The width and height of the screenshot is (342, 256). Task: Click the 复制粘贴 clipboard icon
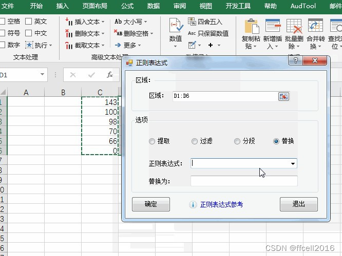pyautogui.click(x=251, y=26)
